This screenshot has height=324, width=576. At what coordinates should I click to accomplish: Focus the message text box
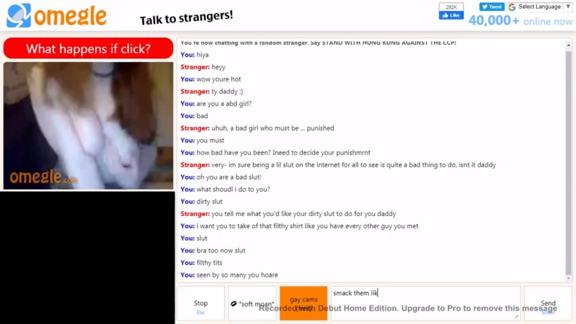point(426,303)
